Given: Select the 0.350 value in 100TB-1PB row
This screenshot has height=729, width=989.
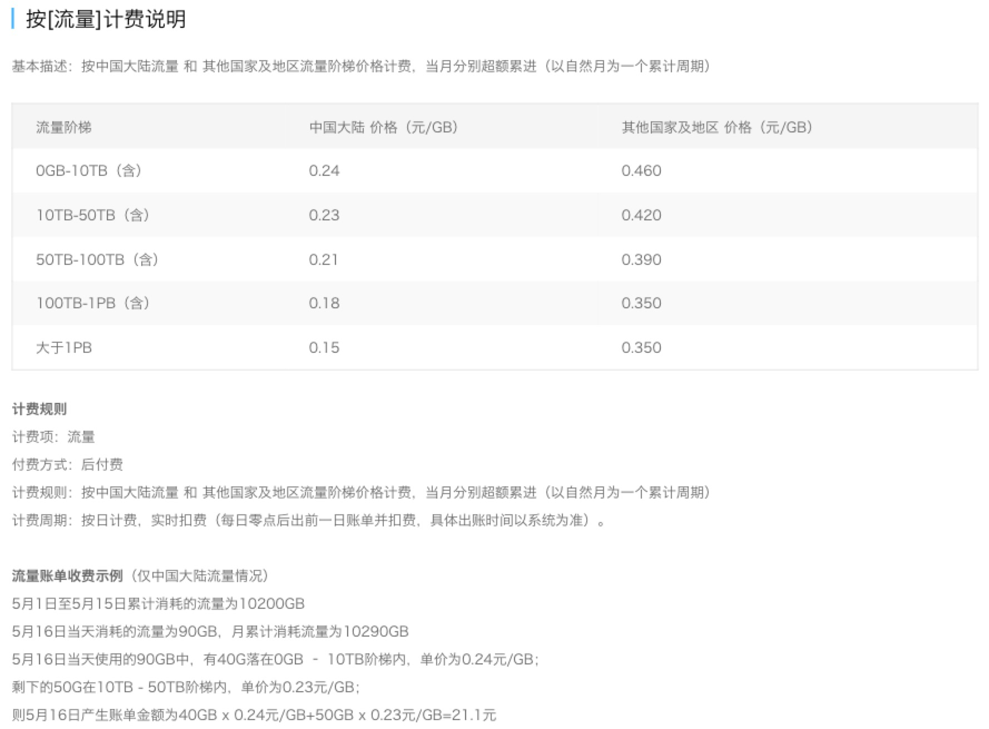Looking at the screenshot, I should 641,303.
